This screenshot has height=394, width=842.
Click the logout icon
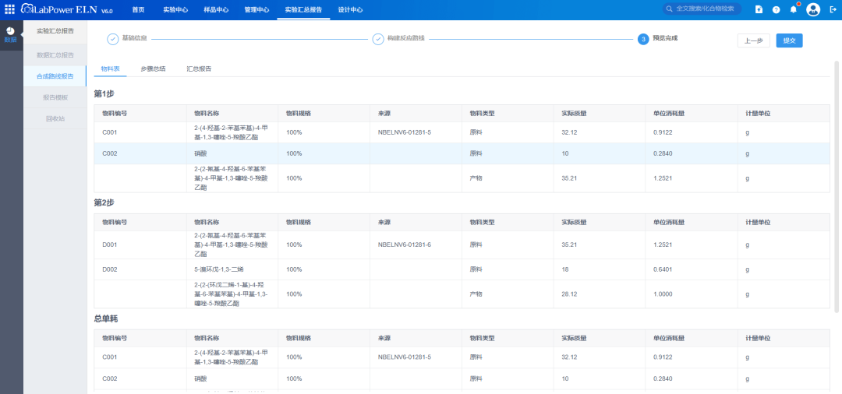coord(833,9)
